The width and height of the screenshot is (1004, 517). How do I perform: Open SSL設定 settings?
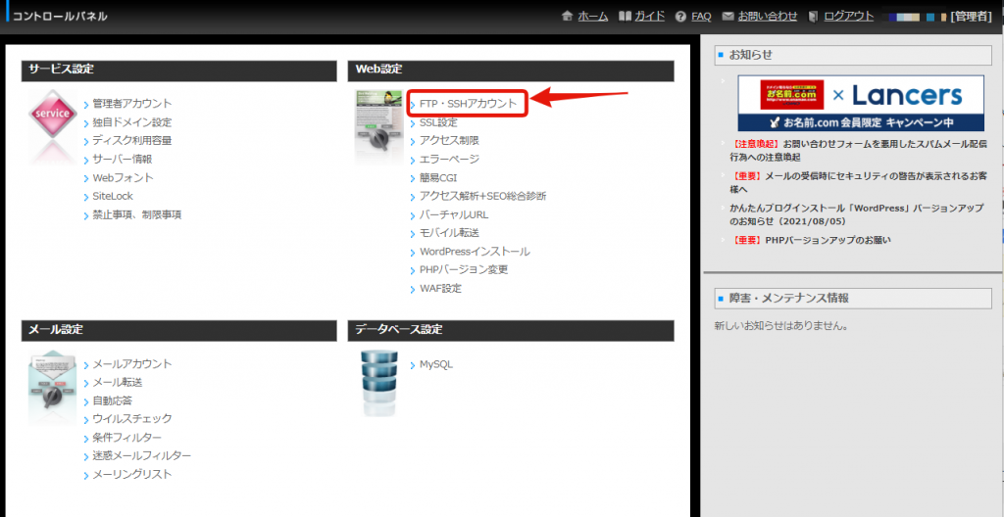(438, 122)
